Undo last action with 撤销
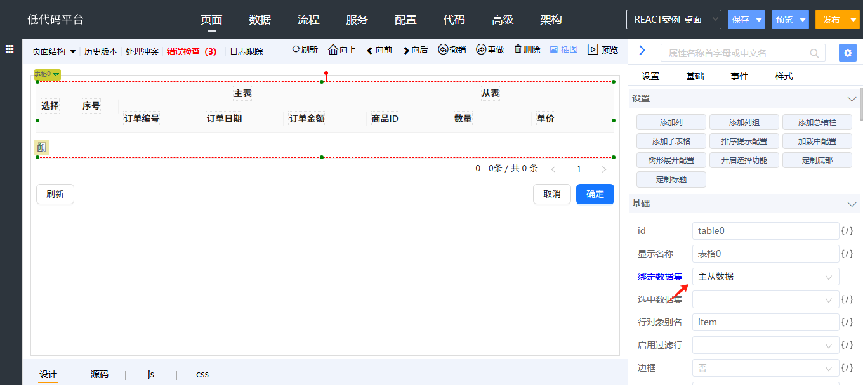 [452, 49]
